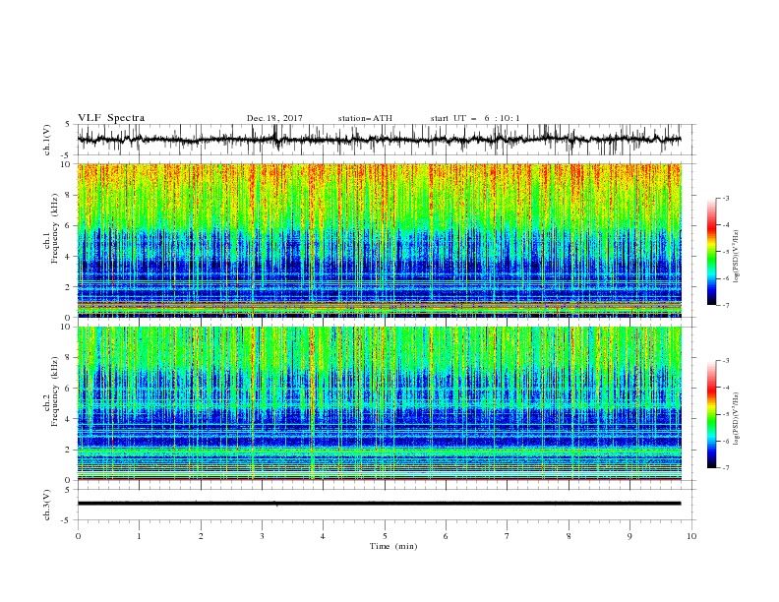Click the "ch.1(V)" waveform axis label
Screen dimensions: 779x602
[47, 140]
